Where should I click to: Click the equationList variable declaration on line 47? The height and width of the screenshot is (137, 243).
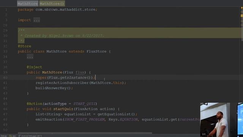tap(77, 114)
